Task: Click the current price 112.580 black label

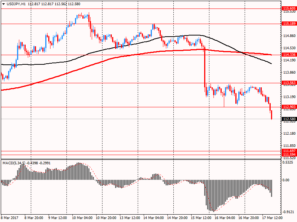Action: tap(289, 119)
